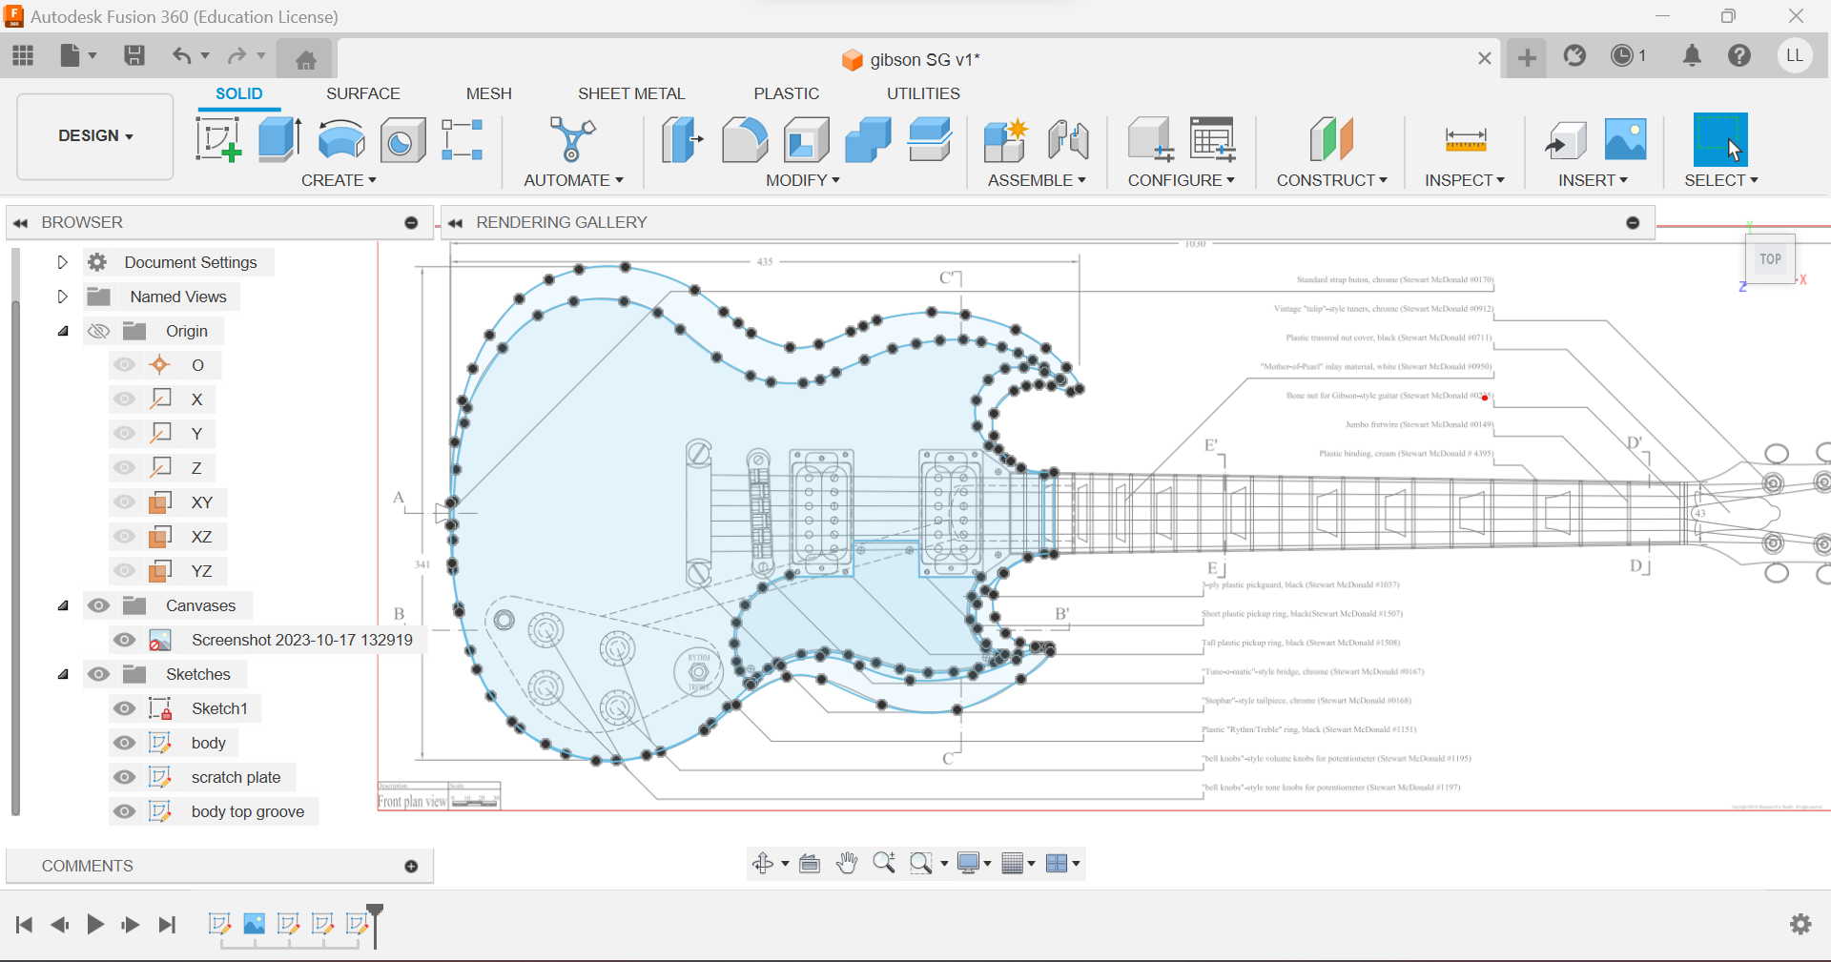Toggle visibility of the Origin folder

(x=98, y=331)
